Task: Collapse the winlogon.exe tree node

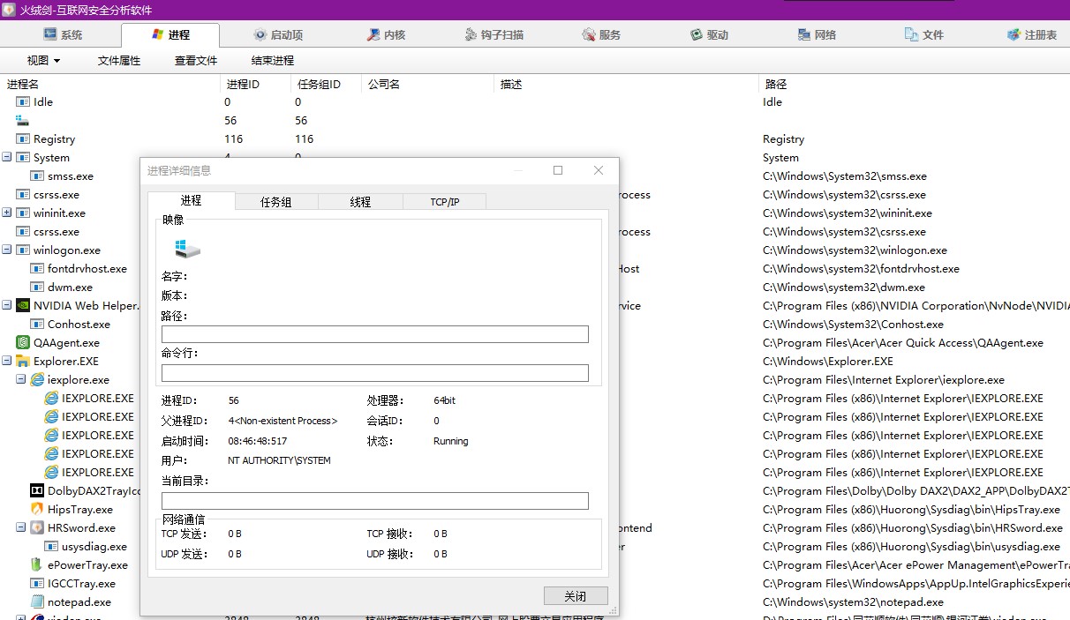Action: pyautogui.click(x=7, y=250)
